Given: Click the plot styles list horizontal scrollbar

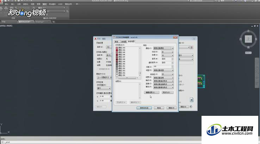Looking at the screenshot, I should click(127, 78).
